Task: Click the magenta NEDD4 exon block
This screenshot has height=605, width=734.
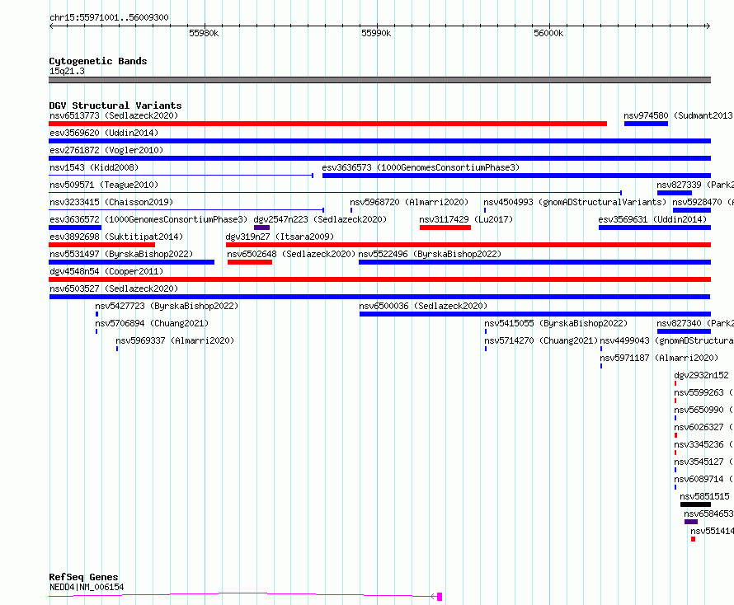Action: 440,597
